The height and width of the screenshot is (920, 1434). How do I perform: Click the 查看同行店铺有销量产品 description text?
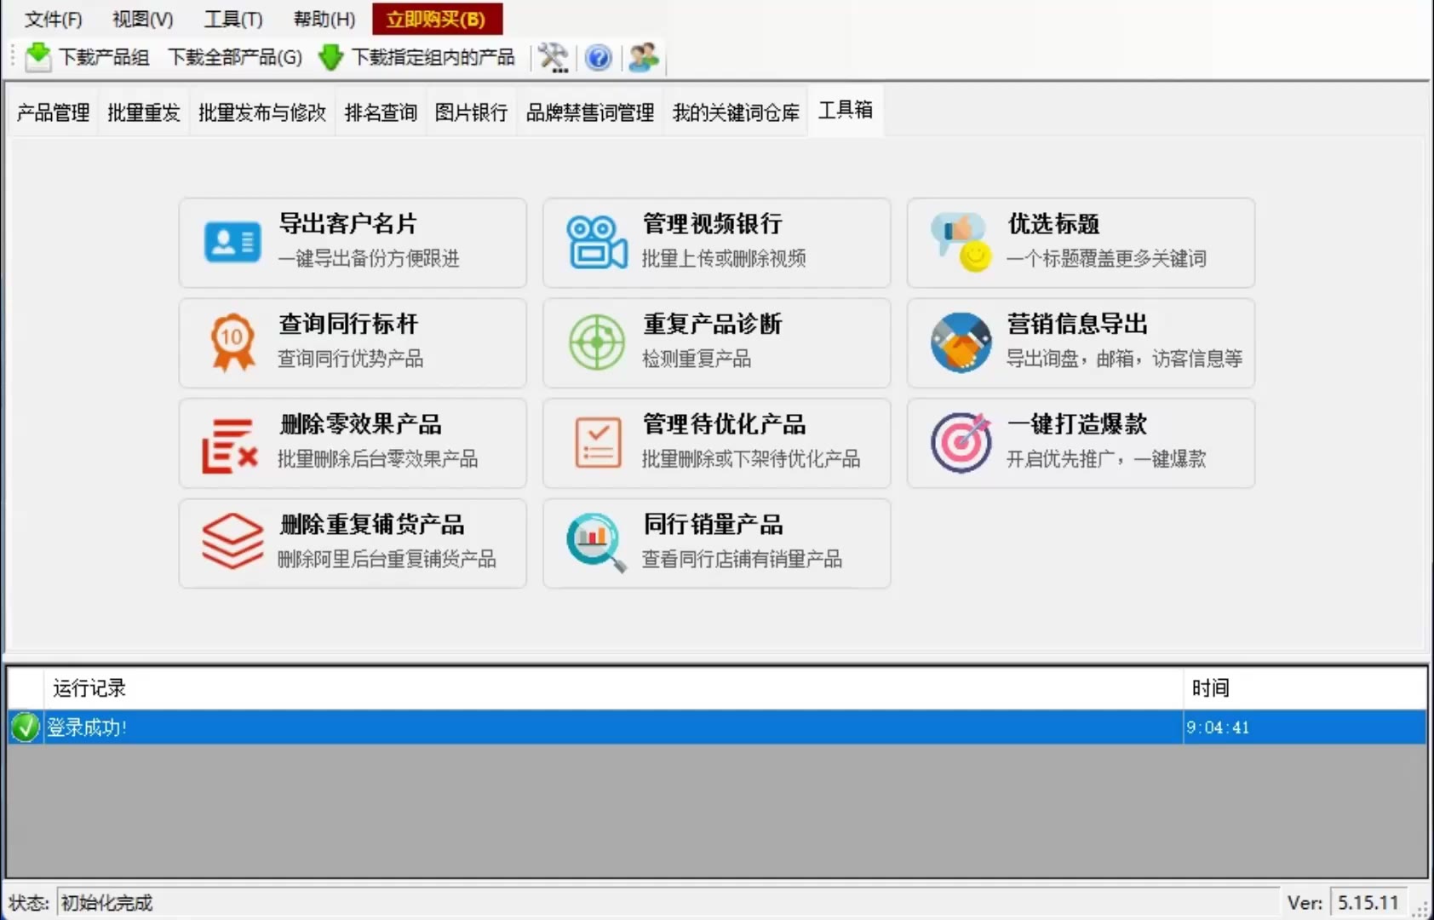742,559
